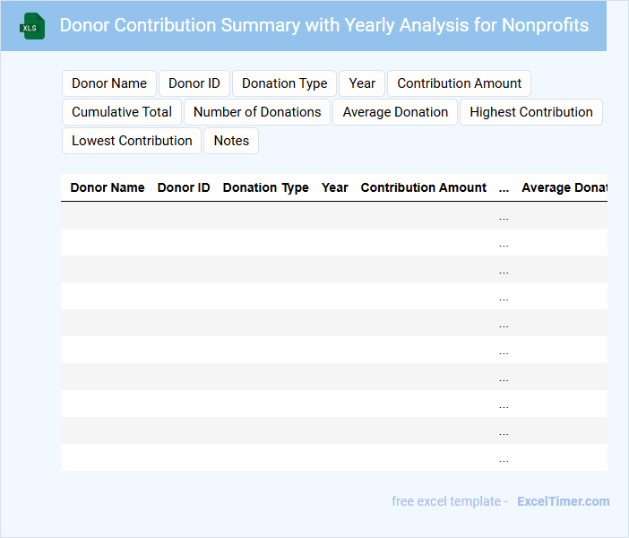
Task: Click the page title heading text
Action: click(x=324, y=25)
